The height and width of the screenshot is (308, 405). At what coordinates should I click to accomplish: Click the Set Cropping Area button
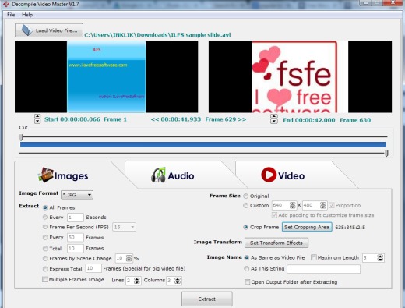(307, 227)
